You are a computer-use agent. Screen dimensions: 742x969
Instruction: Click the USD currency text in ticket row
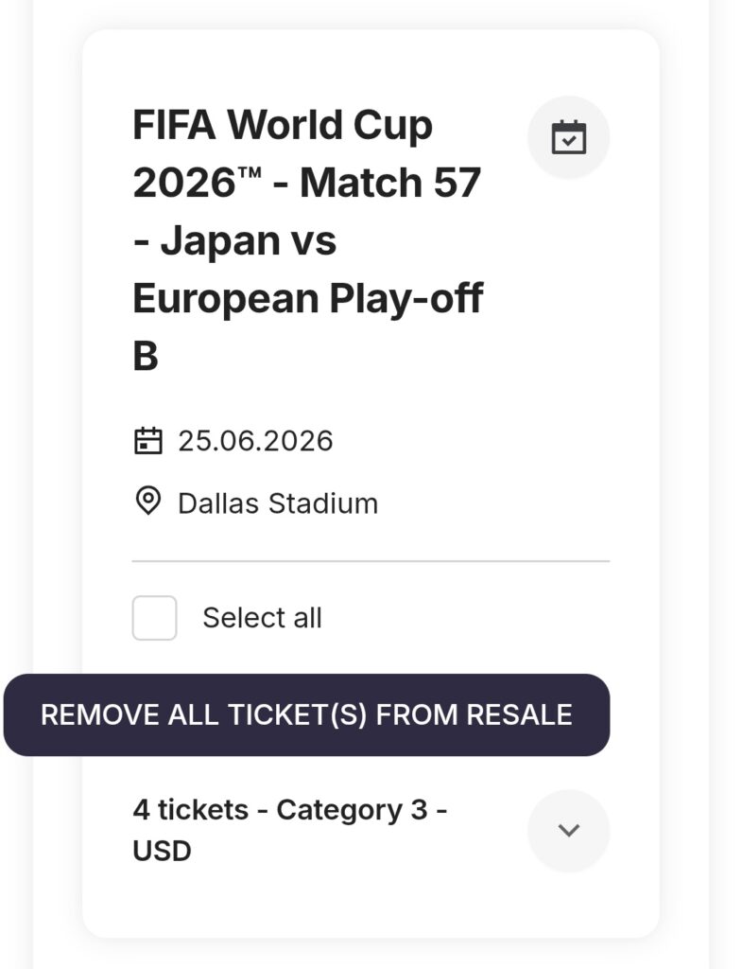pos(162,852)
